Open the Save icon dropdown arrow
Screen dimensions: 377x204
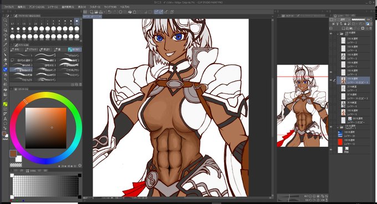104,12
